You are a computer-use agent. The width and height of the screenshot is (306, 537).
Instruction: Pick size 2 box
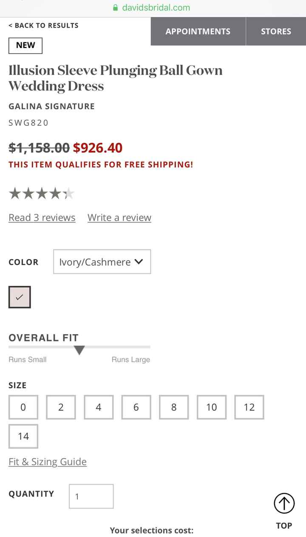point(61,407)
